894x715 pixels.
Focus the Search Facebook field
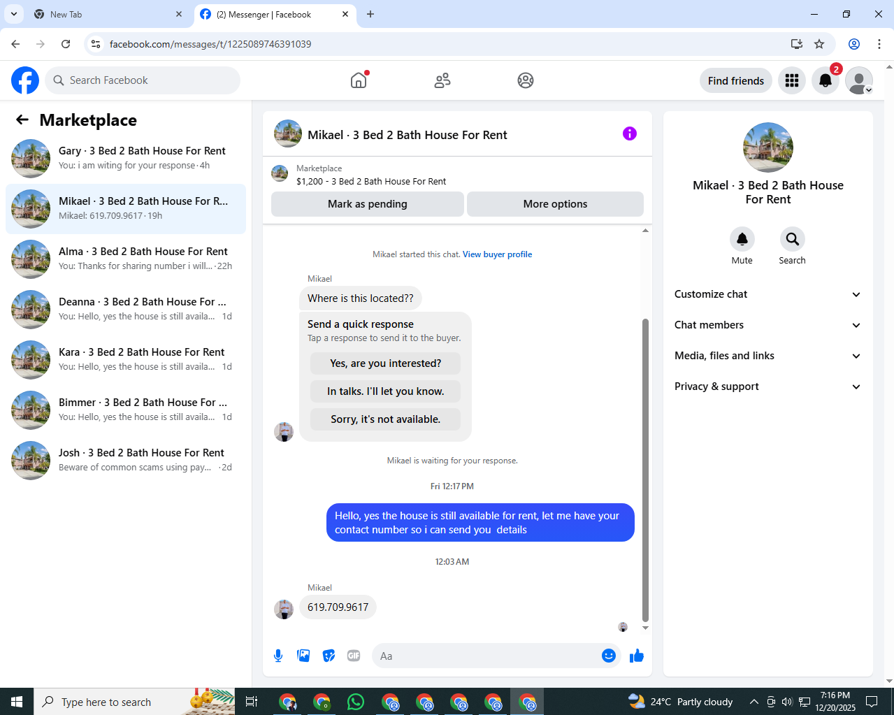[143, 80]
